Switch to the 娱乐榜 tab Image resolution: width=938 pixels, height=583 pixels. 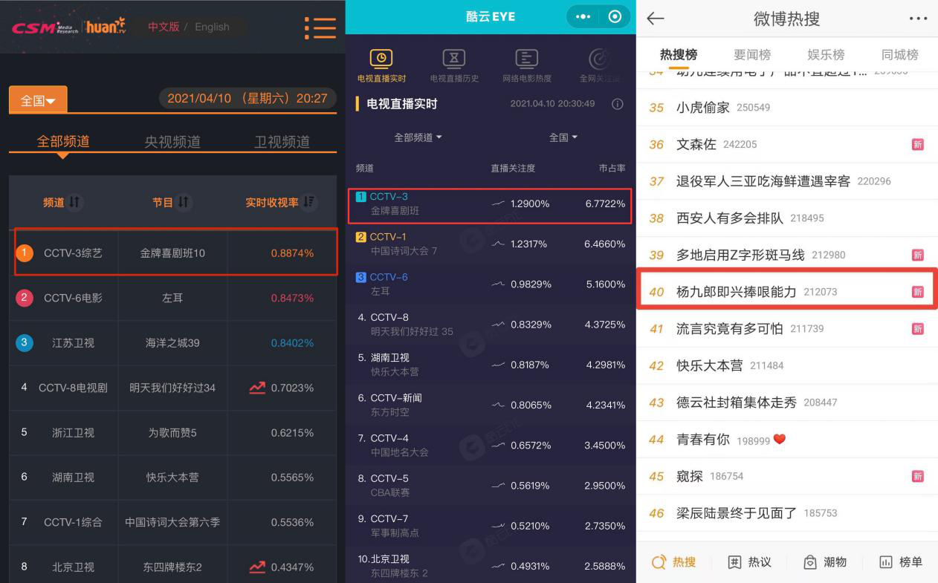tap(826, 55)
